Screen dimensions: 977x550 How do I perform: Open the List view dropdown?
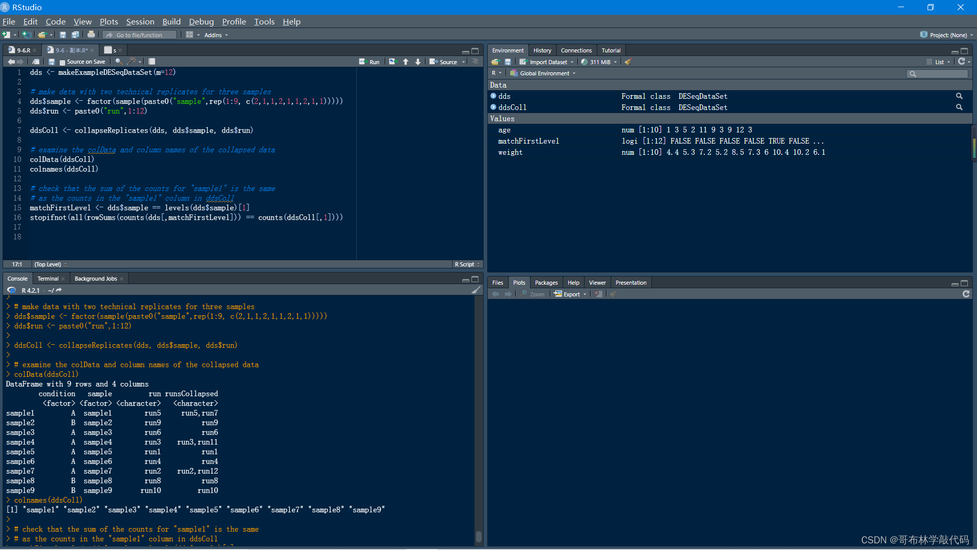coord(938,62)
